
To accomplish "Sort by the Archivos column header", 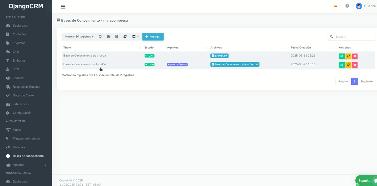I will pyautogui.click(x=249, y=48).
